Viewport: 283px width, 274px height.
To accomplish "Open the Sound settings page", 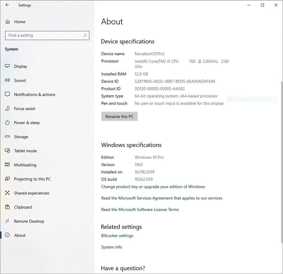I will (x=20, y=80).
